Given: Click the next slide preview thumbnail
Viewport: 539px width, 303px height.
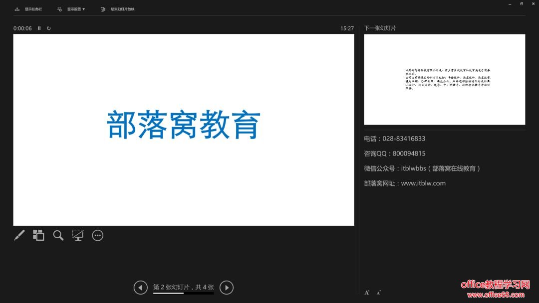Looking at the screenshot, I should click(445, 79).
